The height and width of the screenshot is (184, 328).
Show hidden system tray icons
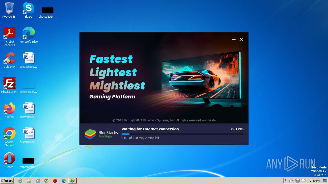pyautogui.click(x=286, y=181)
